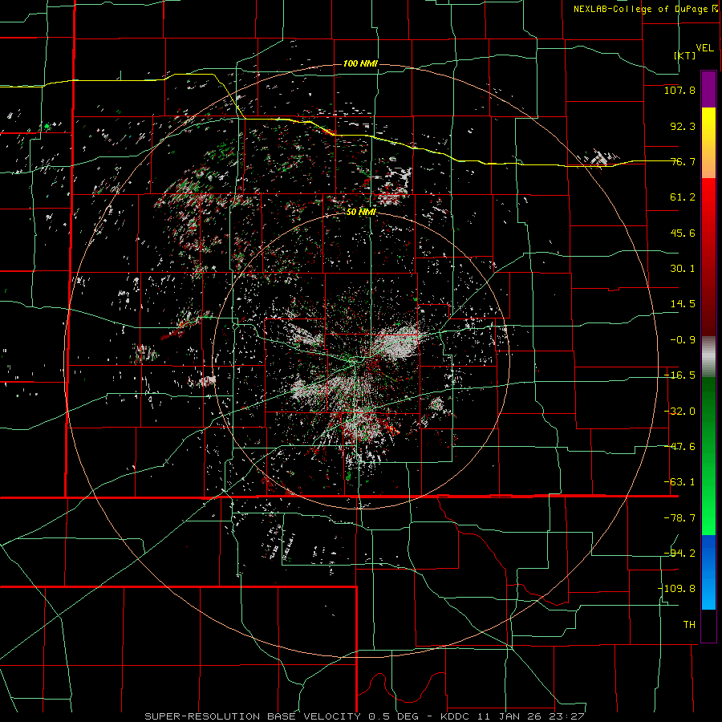This screenshot has height=722, width=722.
Task: Click the 45.6 velocity scale label
Action: [x=683, y=233]
